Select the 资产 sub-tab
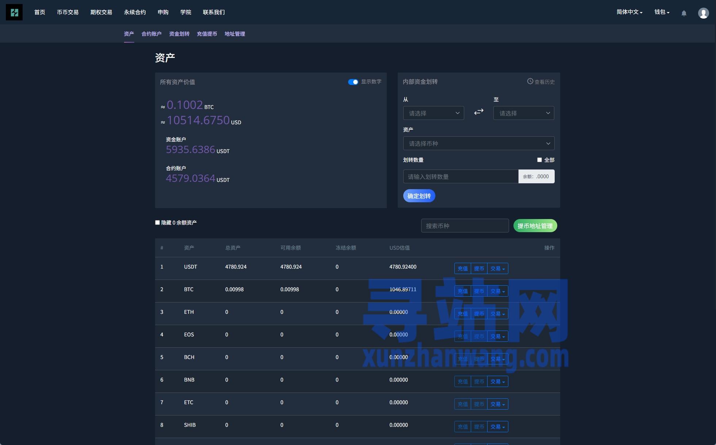 click(129, 34)
